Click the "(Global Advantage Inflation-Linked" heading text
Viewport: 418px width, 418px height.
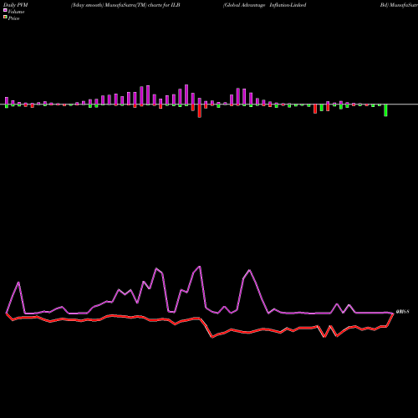point(265,5)
